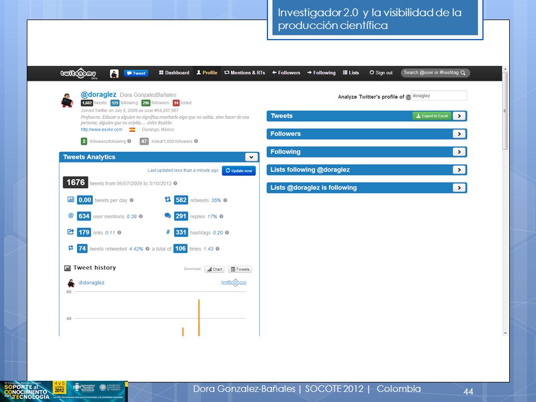
Task: Click the Tweet history chart icon
Action: [x=68, y=268]
